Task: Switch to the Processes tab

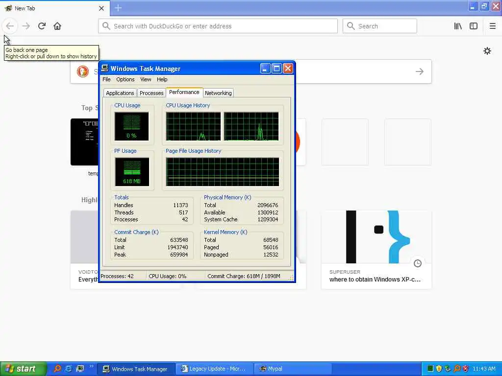Action: (151, 93)
